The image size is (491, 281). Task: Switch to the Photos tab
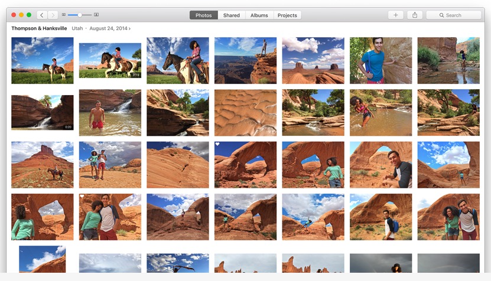[x=203, y=15]
